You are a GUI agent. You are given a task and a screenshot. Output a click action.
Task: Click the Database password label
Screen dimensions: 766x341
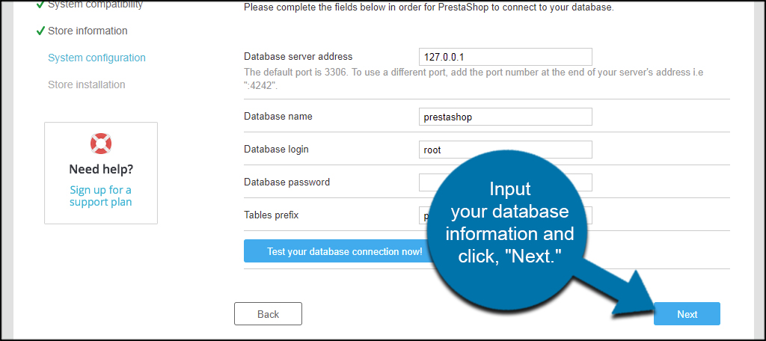[287, 182]
